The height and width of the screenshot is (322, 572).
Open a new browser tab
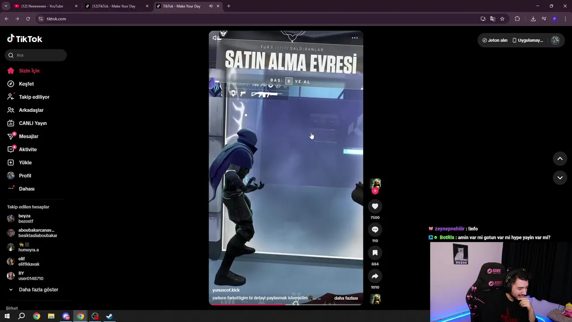228,6
